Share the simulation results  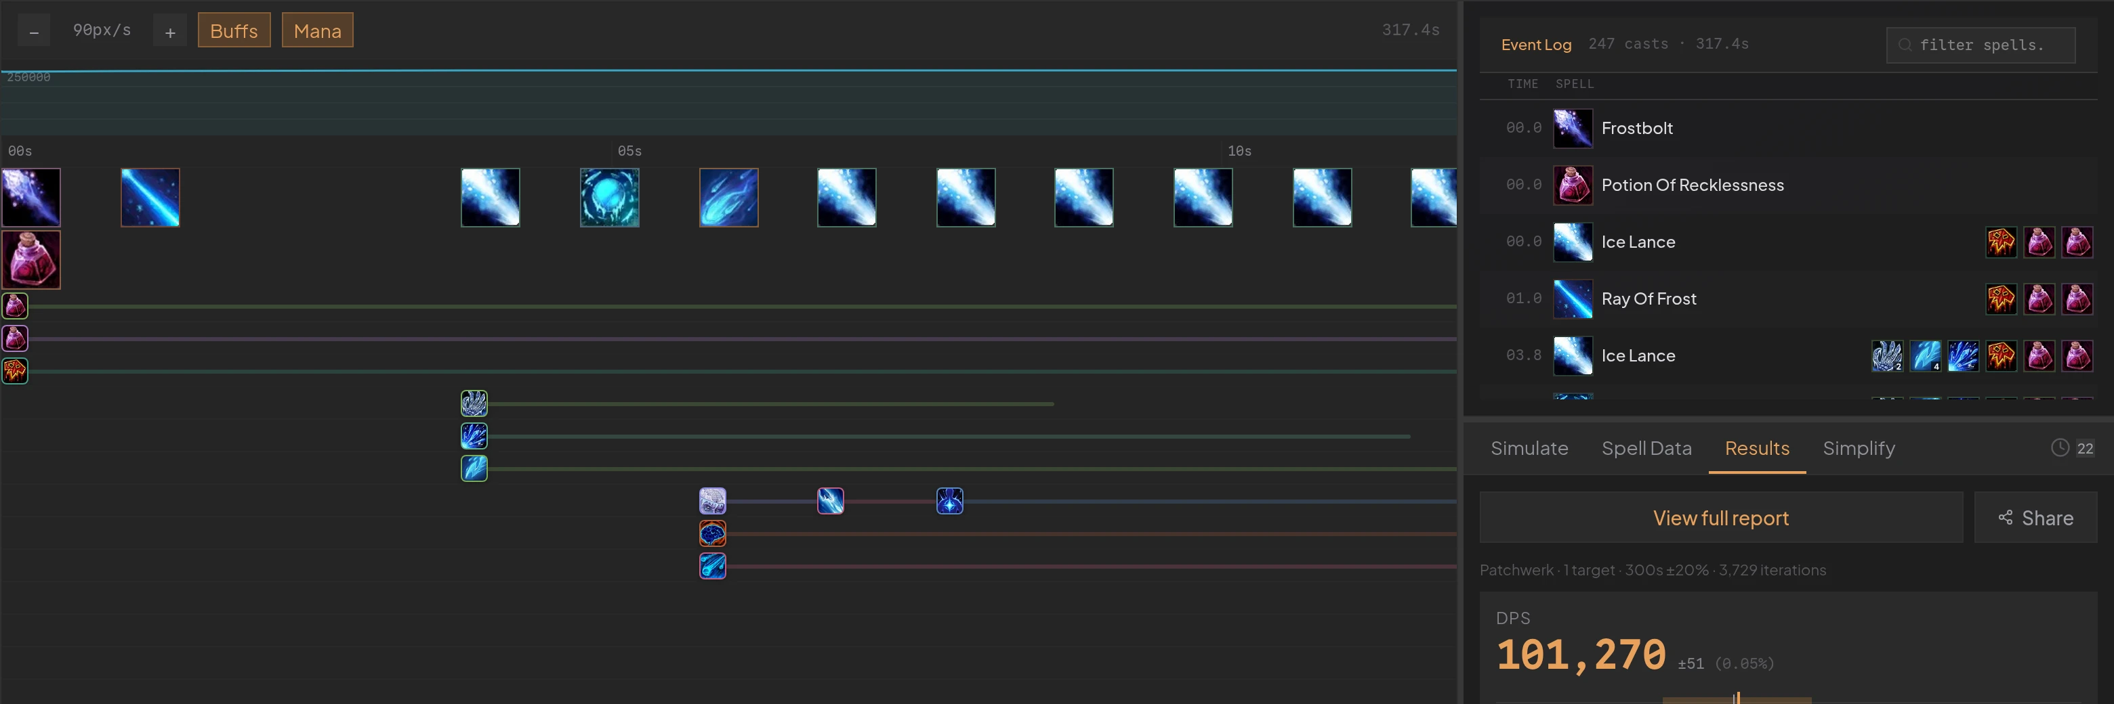(2035, 518)
